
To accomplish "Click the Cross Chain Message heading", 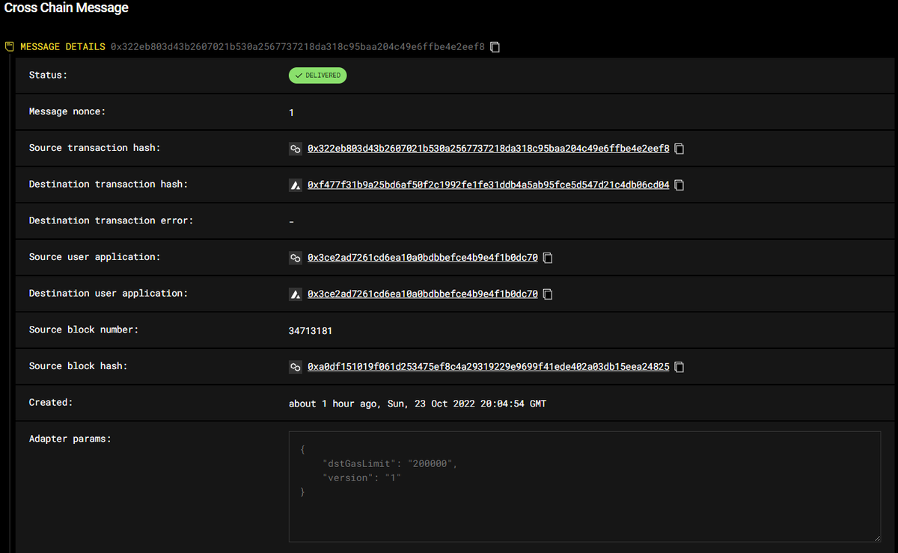I will click(x=66, y=8).
